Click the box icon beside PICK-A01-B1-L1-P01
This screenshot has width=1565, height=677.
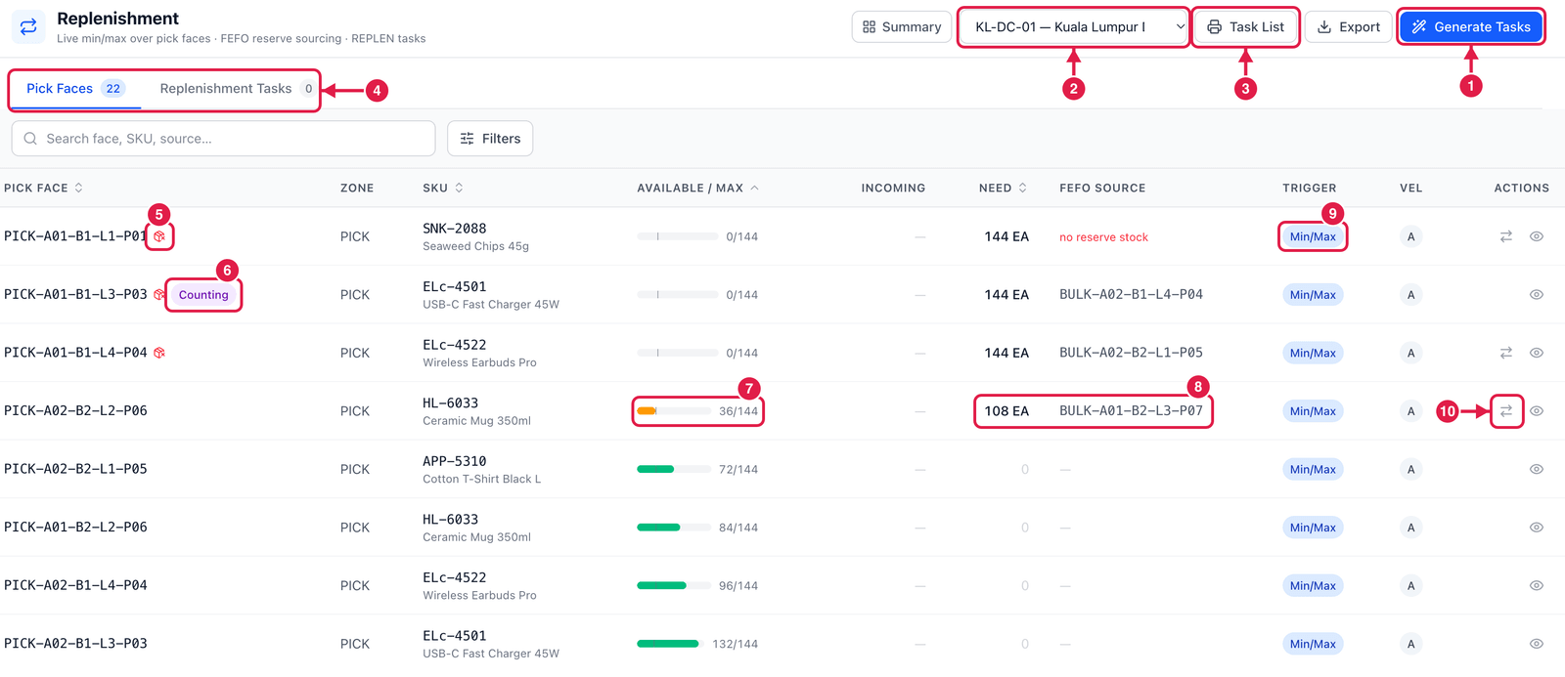point(159,236)
